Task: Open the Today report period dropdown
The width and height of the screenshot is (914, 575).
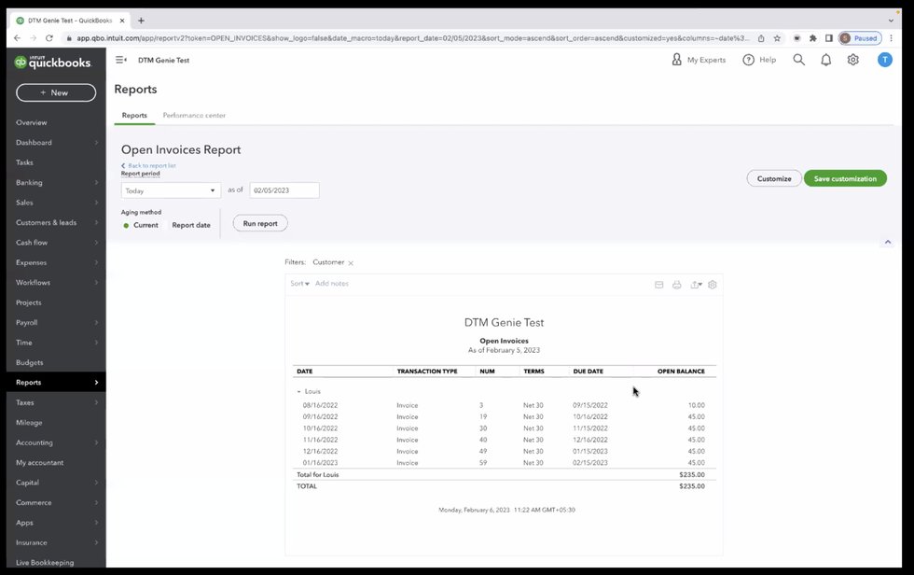Action: click(x=171, y=190)
